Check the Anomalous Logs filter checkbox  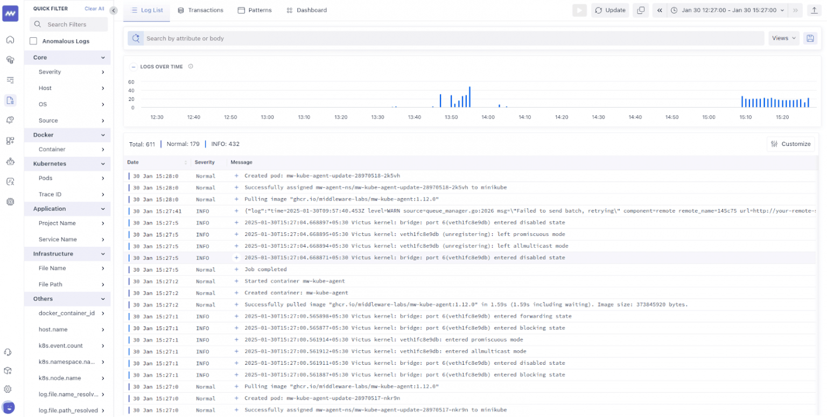(33, 40)
